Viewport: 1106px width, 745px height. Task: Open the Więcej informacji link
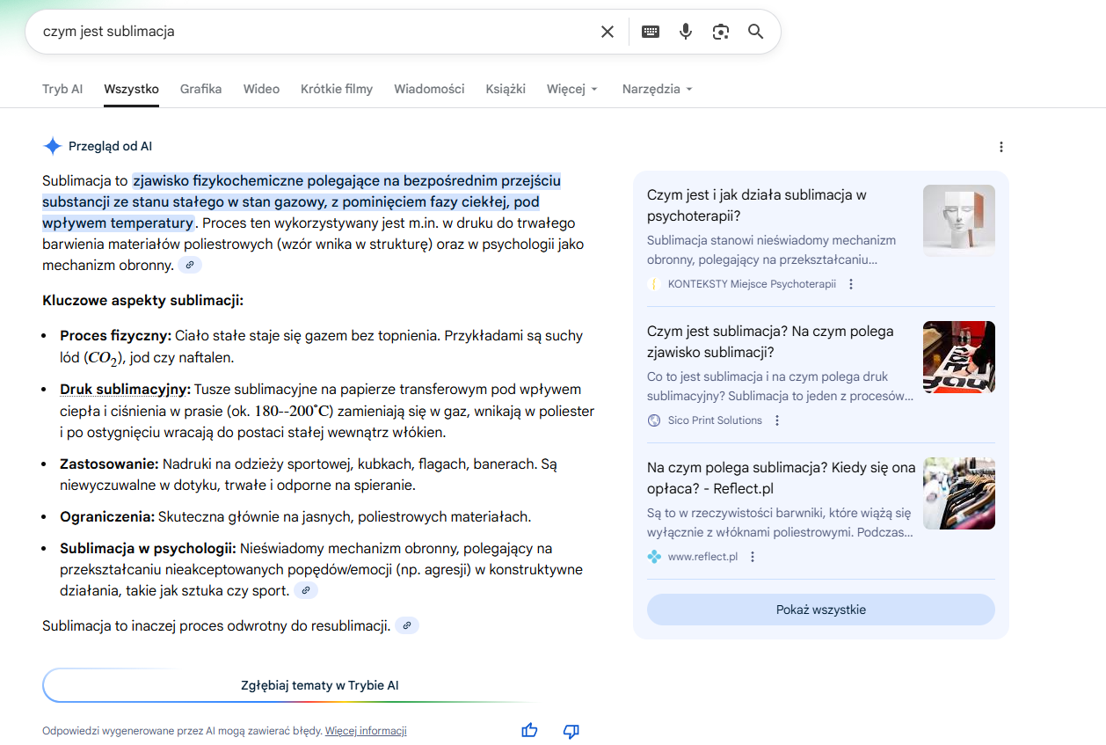[x=366, y=731]
